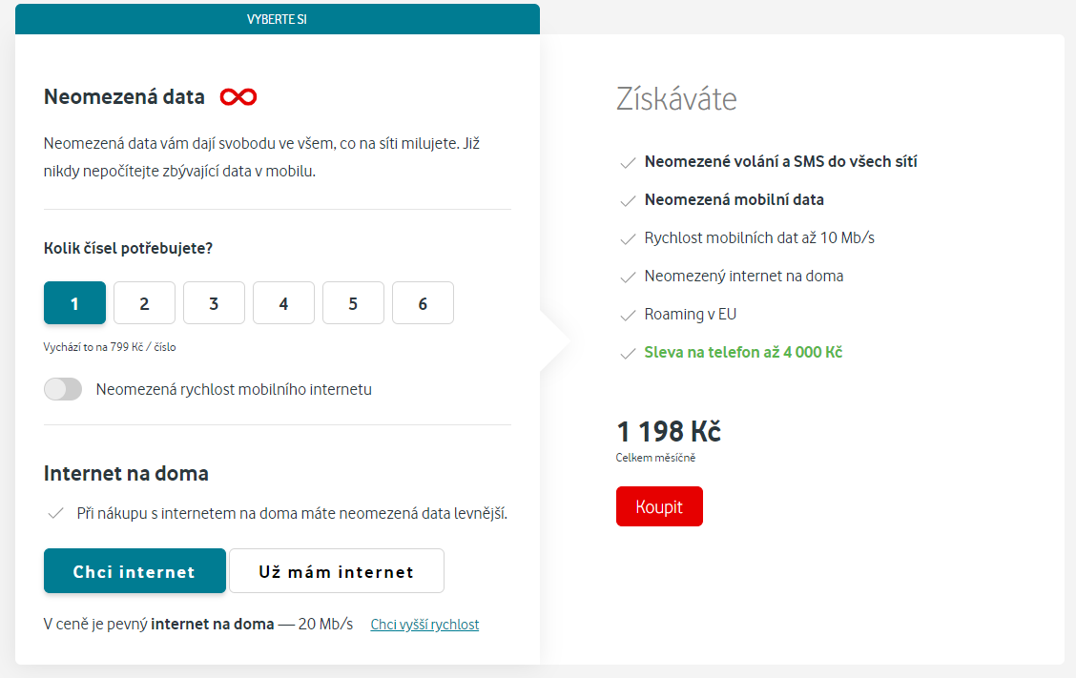Open the VYBERTE SI tab

277,18
